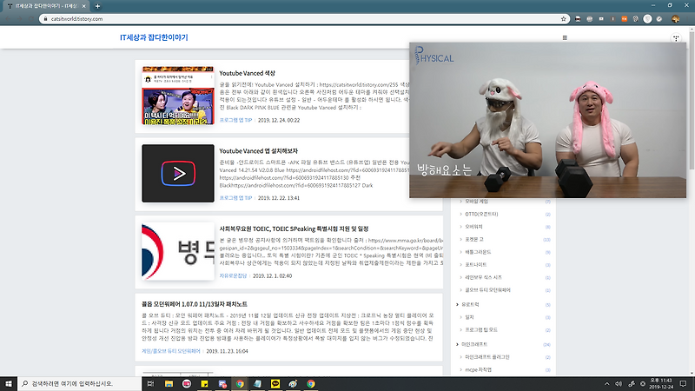Image resolution: width=695 pixels, height=391 pixels.
Task: Open sidebar category OTTO(오픈트타)
Action: 481,214
